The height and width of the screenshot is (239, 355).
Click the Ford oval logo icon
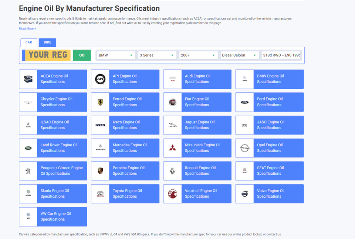tap(245, 102)
